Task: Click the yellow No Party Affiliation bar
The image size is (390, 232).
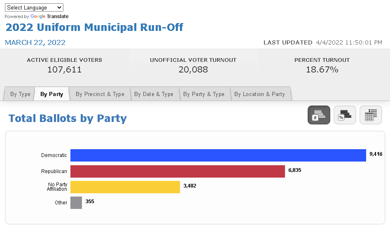Action: pos(125,187)
